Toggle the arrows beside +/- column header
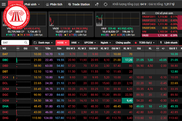Viewport: 182px width, 121px height. tap(158, 48)
